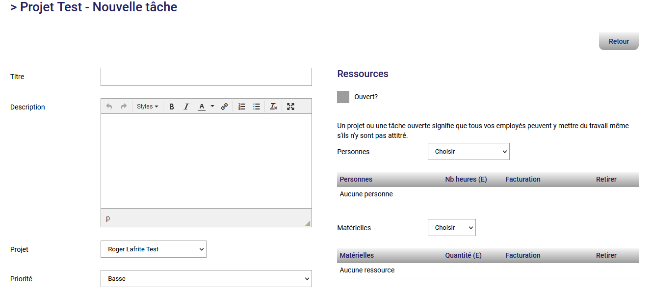
Task: Remove formatting from selected text
Action: pos(274,107)
